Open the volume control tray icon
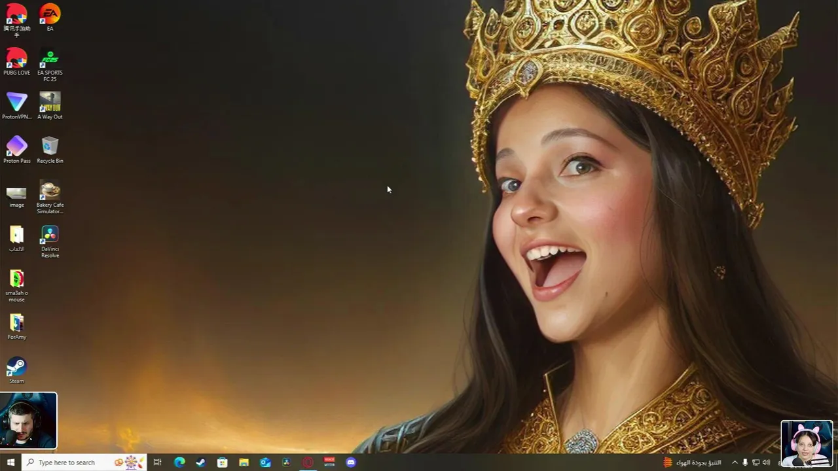 click(767, 462)
